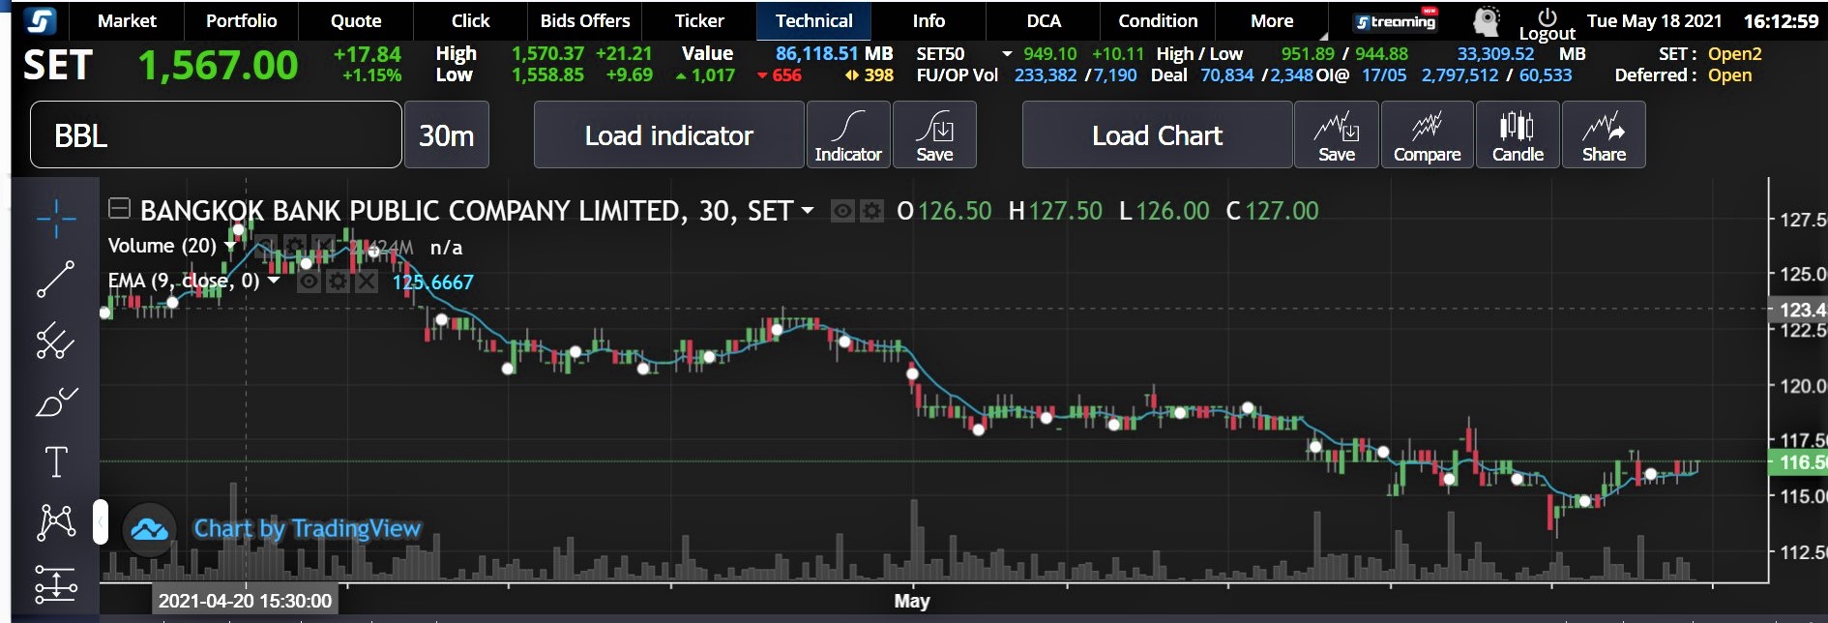Open the SET50 index dropdown arrow
This screenshot has width=1828, height=623.
[1007, 54]
